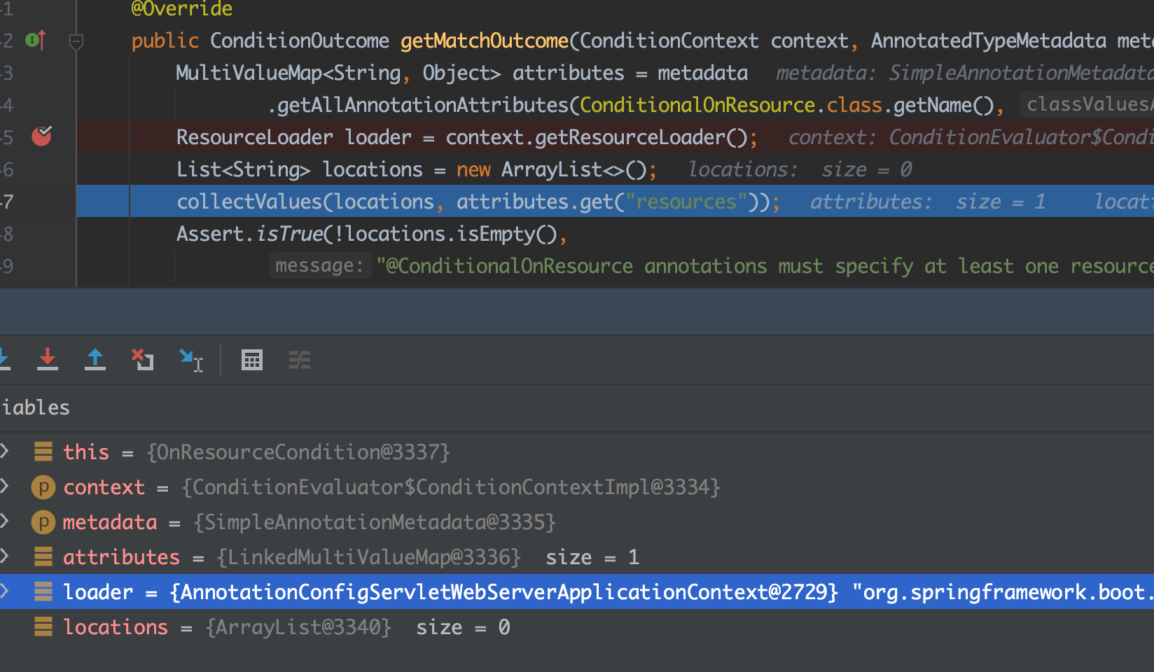Click the "resources" string literal
1154x672 pixels.
[x=686, y=202]
